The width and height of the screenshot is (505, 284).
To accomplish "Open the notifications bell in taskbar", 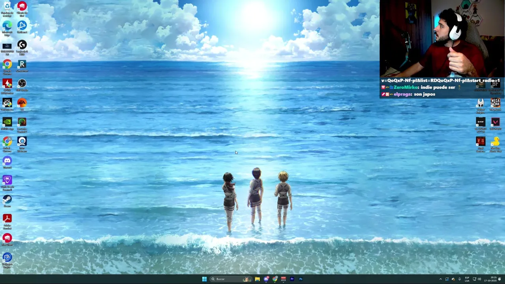I will [500, 279].
